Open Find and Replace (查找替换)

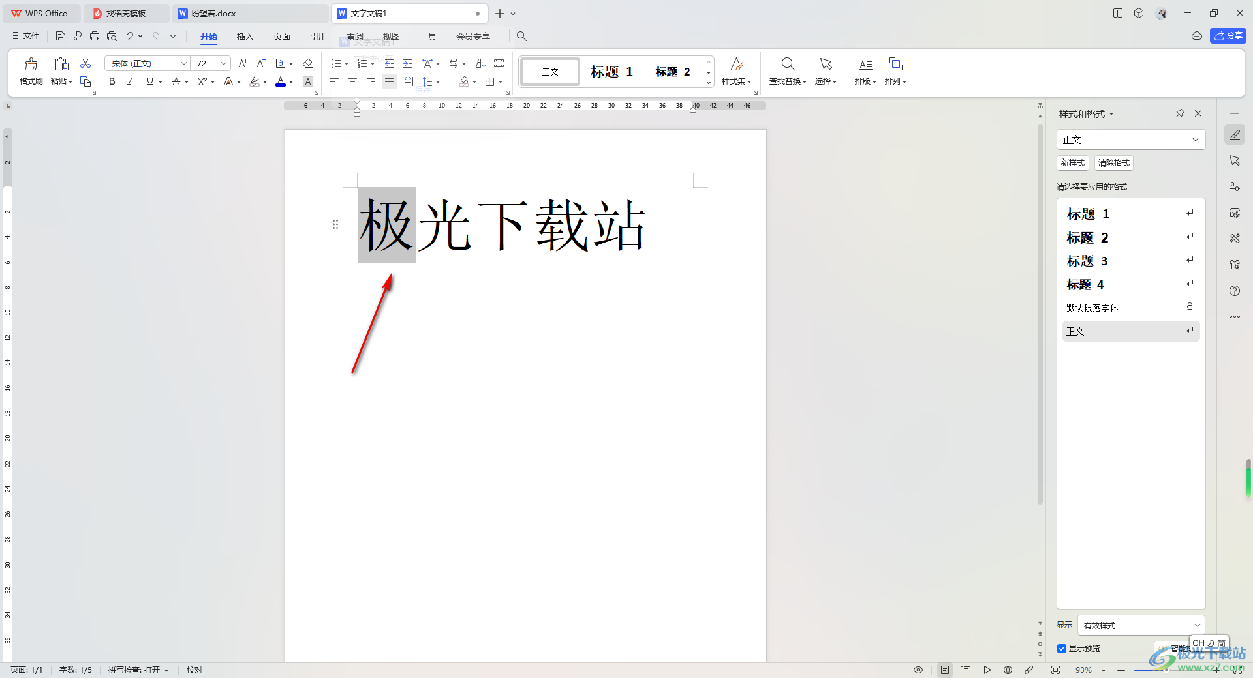(x=788, y=71)
